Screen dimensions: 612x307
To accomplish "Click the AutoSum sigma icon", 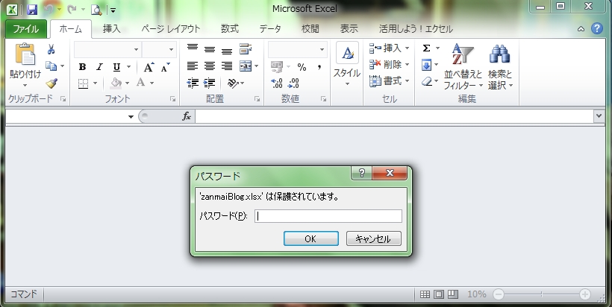I will (x=427, y=48).
